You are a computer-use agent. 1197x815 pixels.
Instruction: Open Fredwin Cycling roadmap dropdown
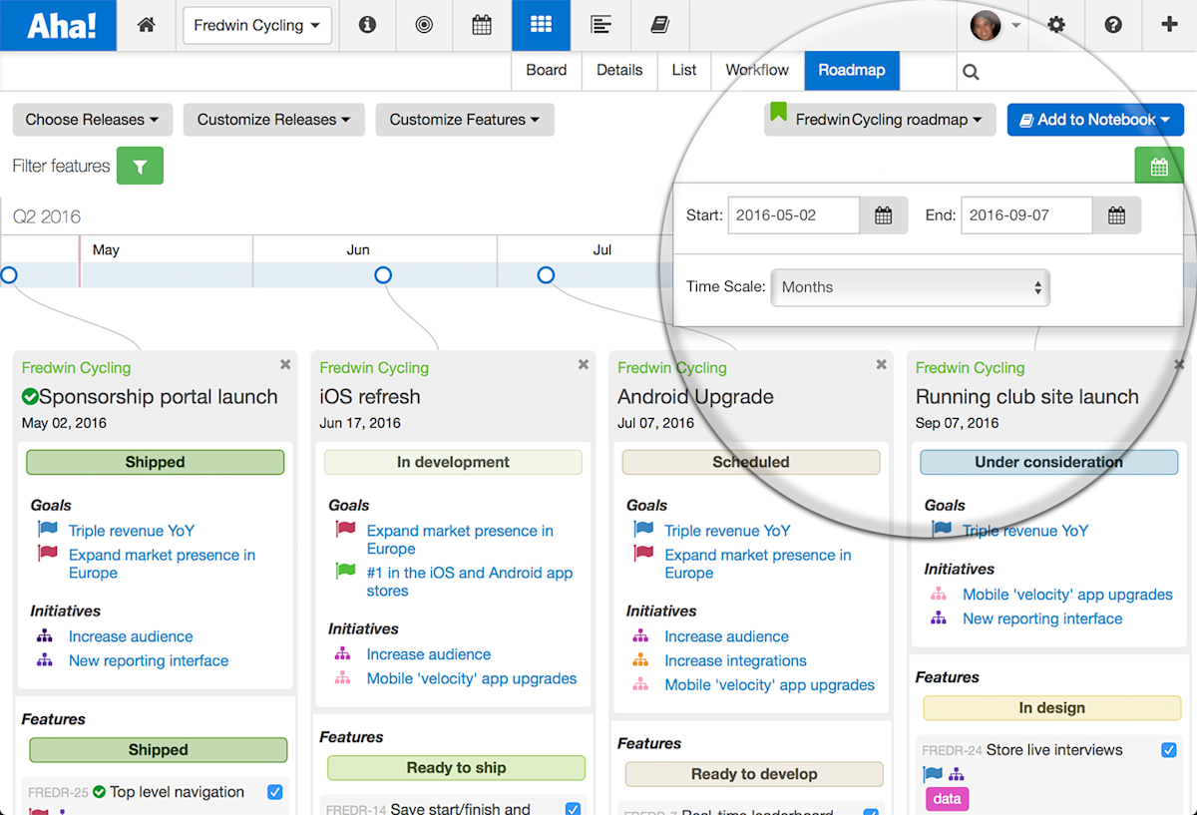(x=879, y=120)
